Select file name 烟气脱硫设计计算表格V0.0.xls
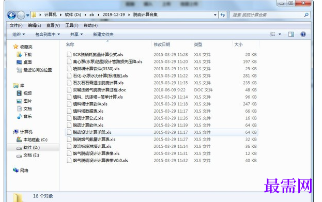This screenshot has width=322, height=202. (x=100, y=161)
